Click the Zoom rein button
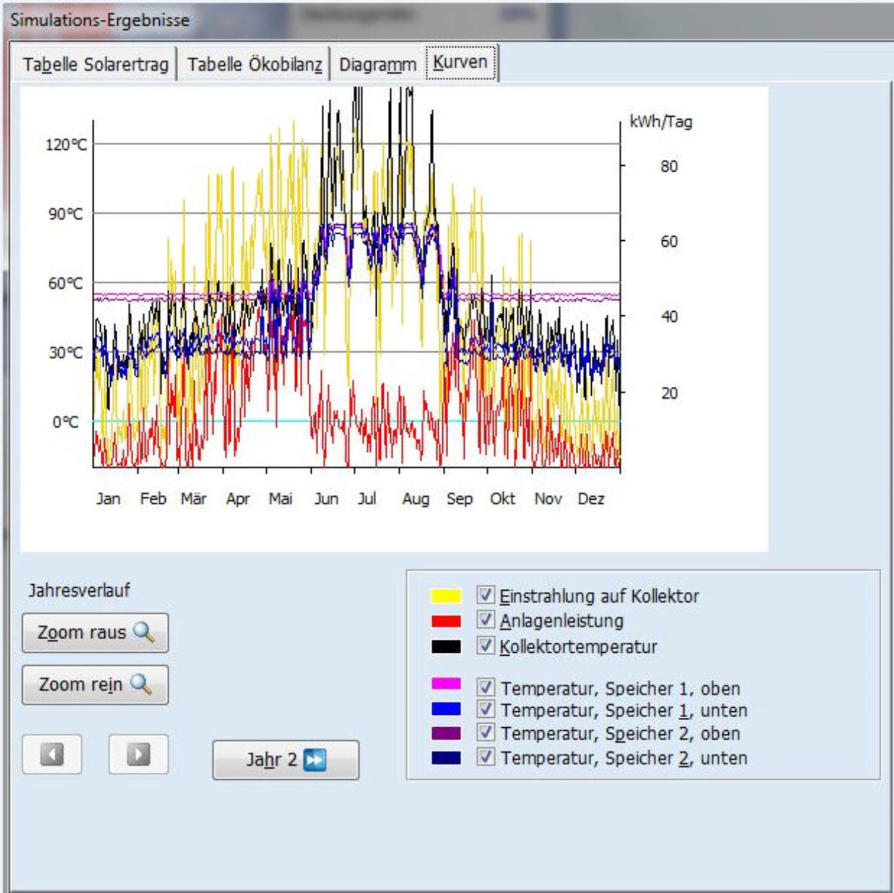The image size is (894, 893). point(95,684)
